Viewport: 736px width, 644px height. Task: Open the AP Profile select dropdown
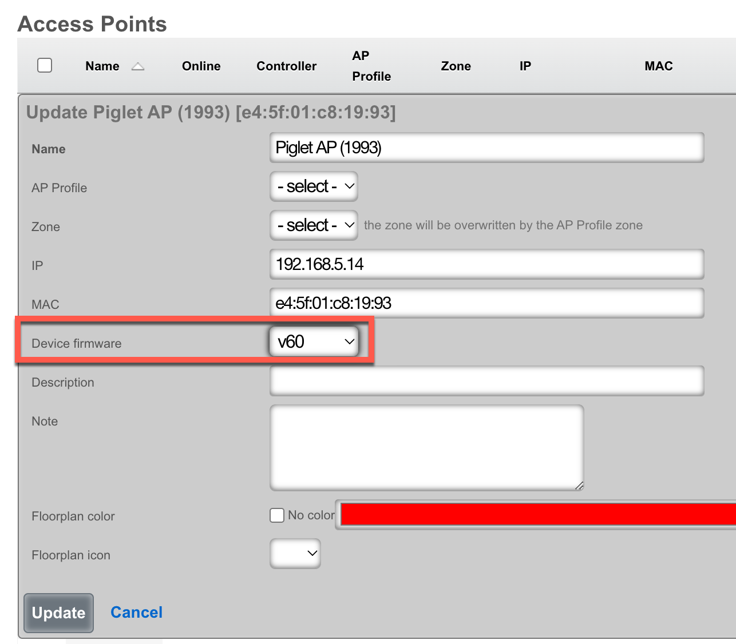tap(314, 186)
